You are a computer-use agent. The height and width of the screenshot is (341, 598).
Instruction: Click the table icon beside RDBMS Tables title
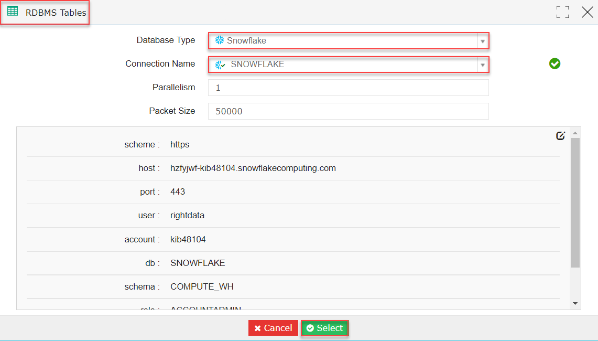coord(13,12)
